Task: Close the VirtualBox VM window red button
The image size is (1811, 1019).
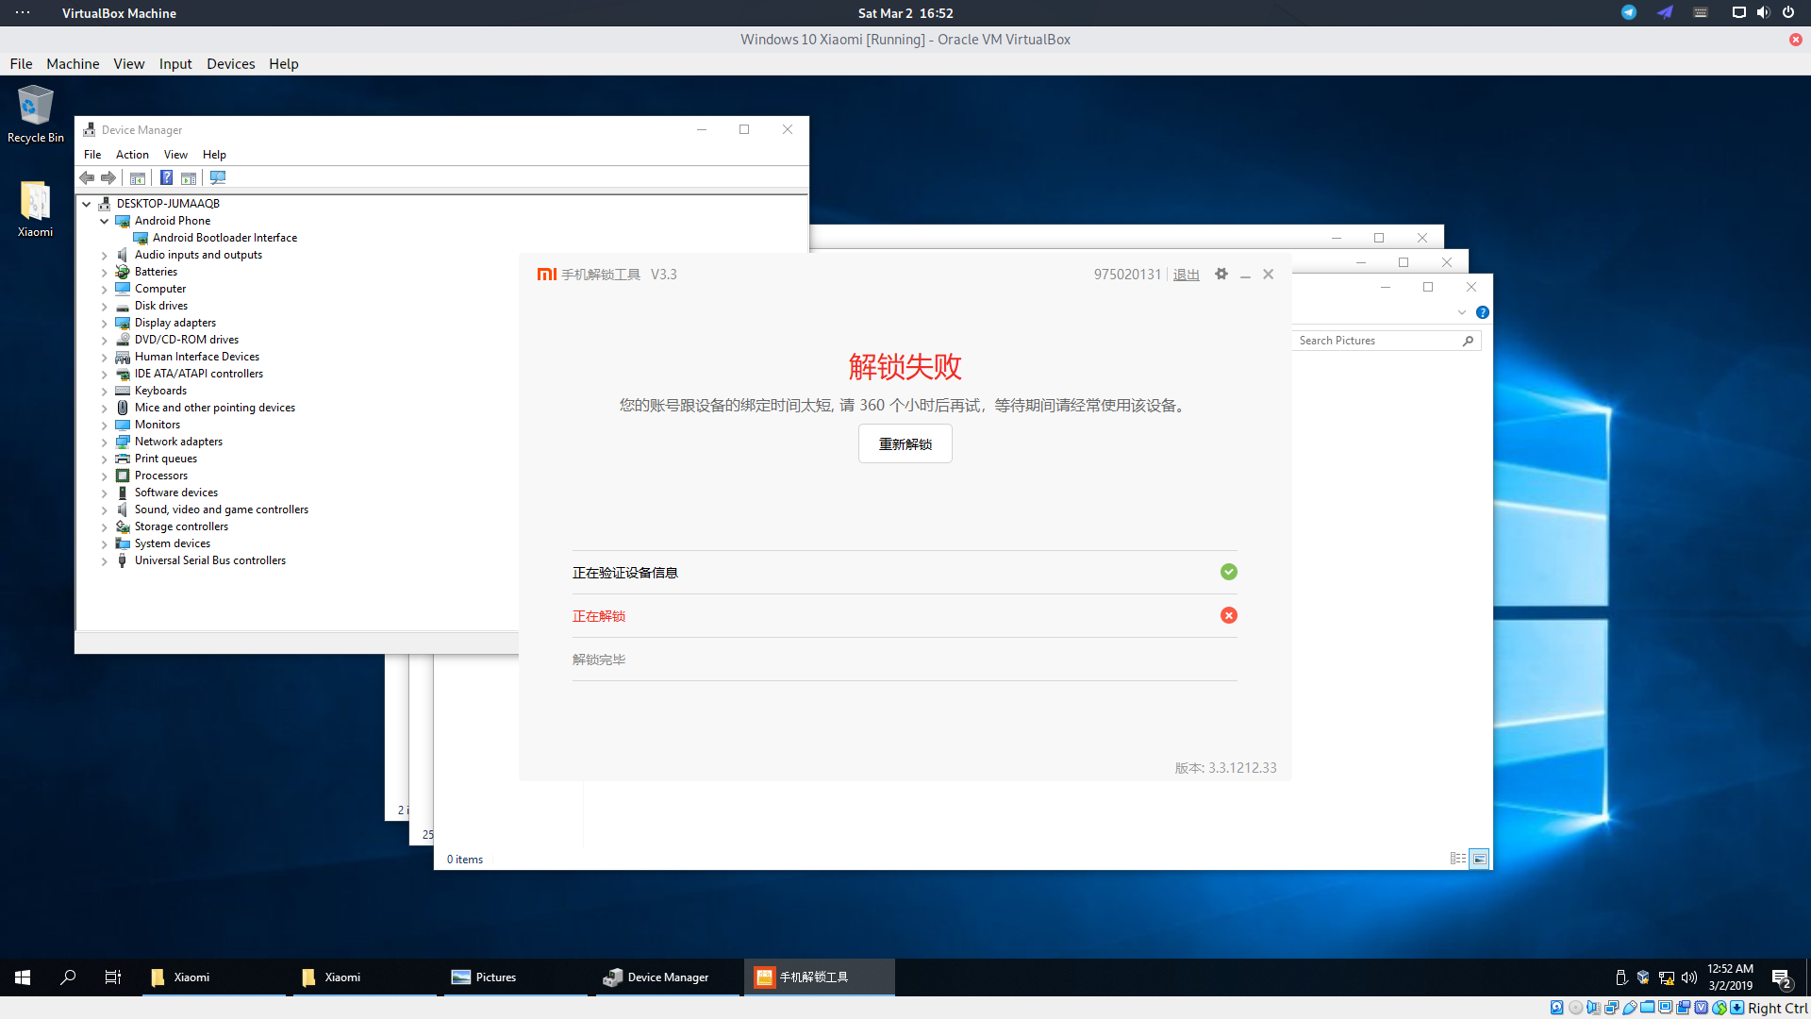Action: [x=1796, y=40]
